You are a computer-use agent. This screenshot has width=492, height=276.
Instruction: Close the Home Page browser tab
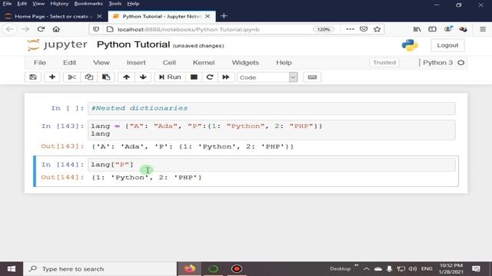(x=99, y=16)
